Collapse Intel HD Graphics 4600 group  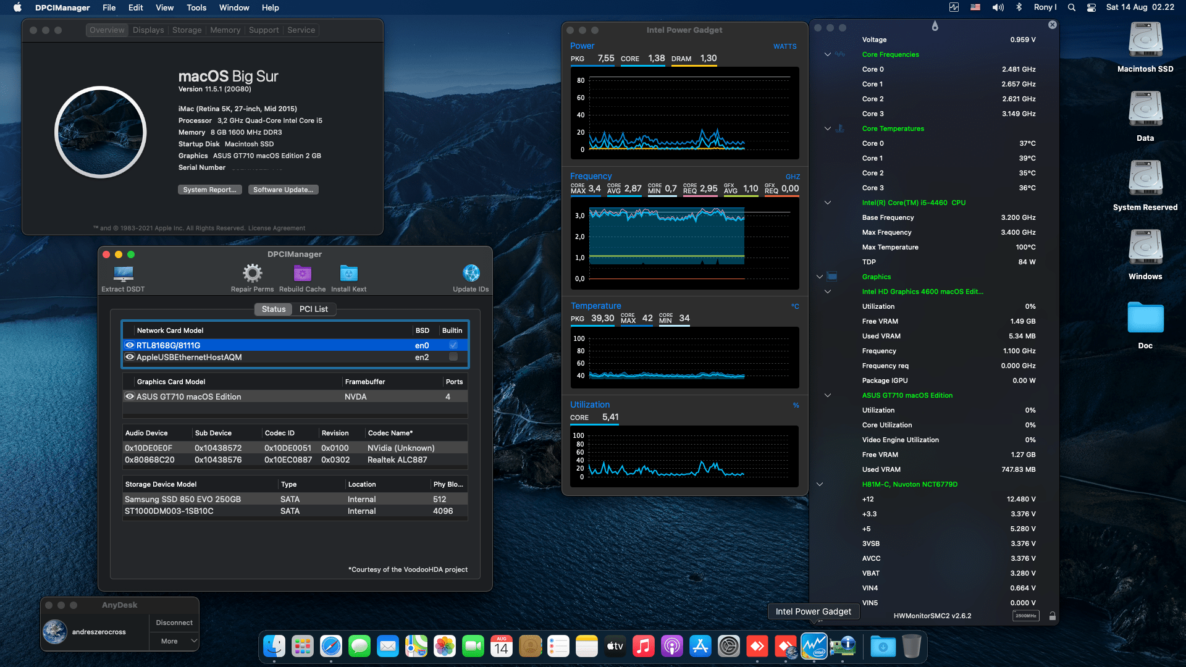[828, 292]
